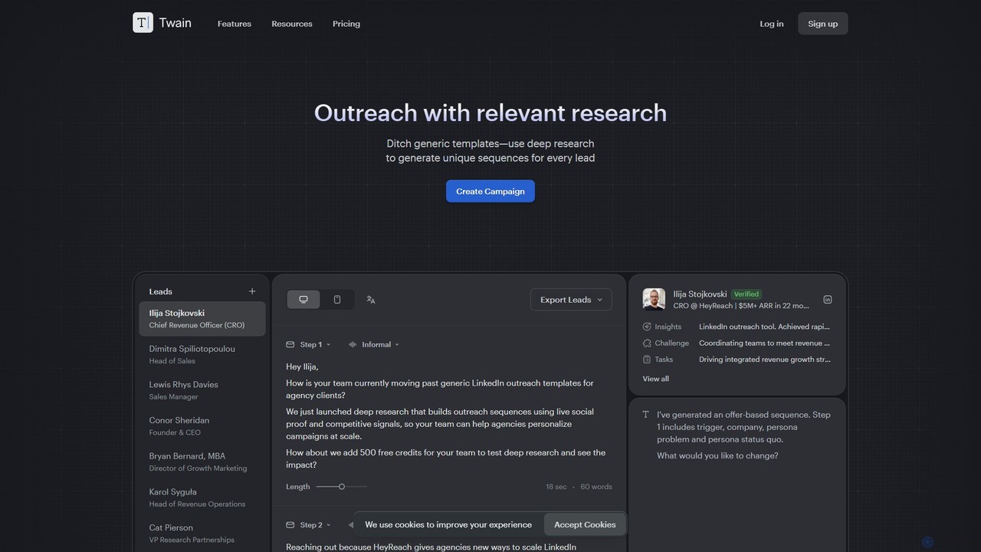The height and width of the screenshot is (552, 981).
Task: Go to the Pricing page
Action: pos(346,24)
